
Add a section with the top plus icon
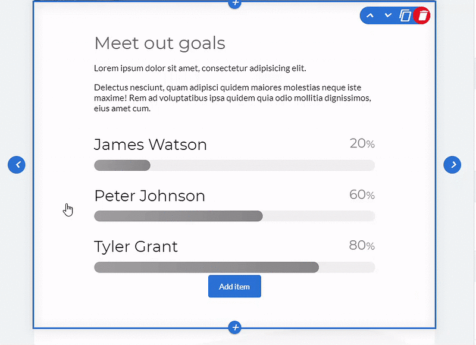coord(235,3)
